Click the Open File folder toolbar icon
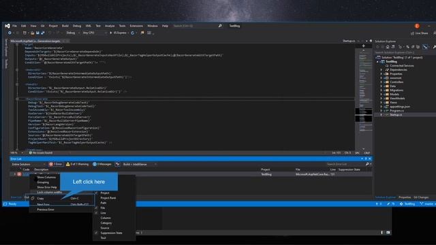 32,33
